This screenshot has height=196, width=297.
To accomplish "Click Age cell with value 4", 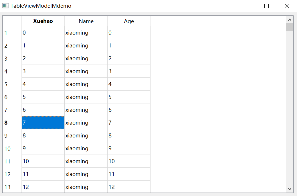I will (x=129, y=84).
